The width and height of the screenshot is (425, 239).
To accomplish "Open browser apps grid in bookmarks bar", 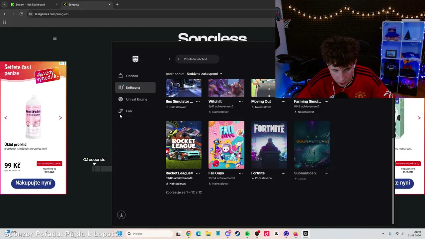I will pos(4,22).
